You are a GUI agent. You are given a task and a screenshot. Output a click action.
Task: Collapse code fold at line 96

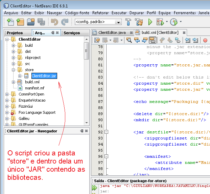(x=106, y=156)
